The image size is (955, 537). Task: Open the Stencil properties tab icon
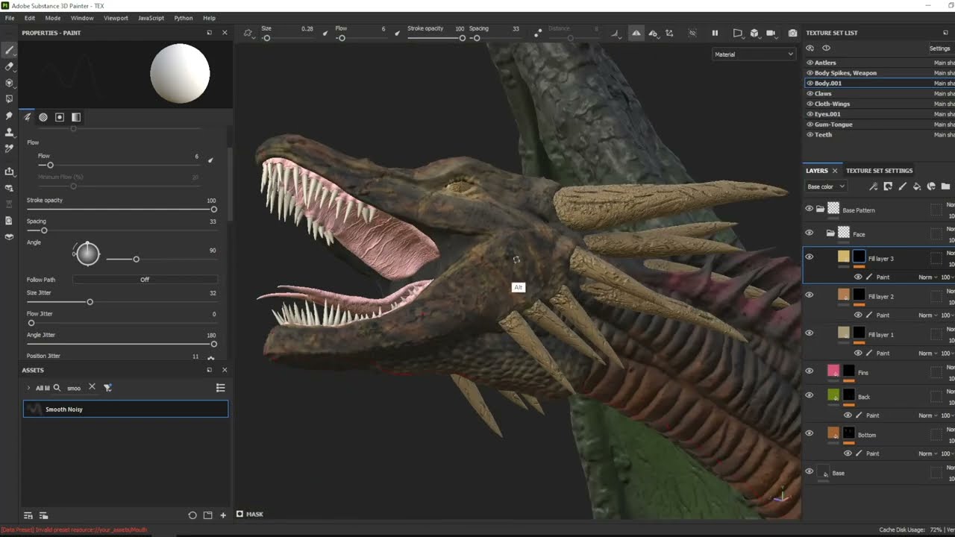(x=60, y=117)
